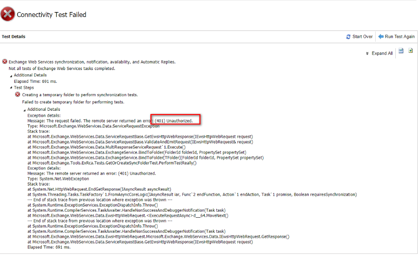The width and height of the screenshot is (419, 255).
Task: Select the Connectivity Test Failed heading
Action: (52, 15)
